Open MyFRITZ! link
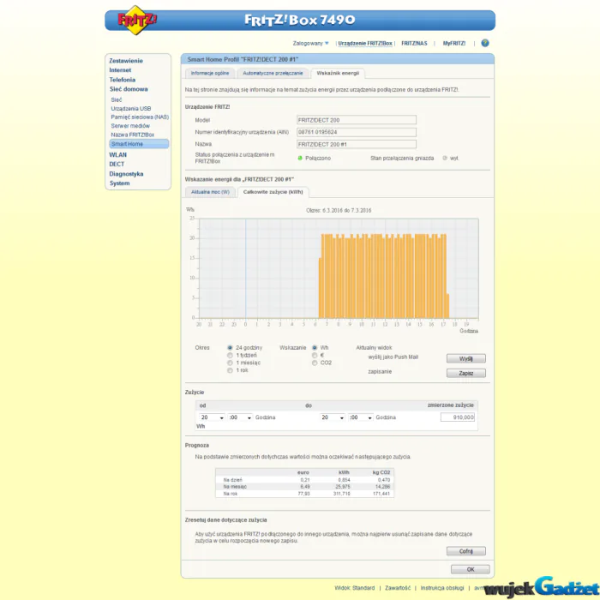Screen dimensions: 600x600 (x=454, y=43)
